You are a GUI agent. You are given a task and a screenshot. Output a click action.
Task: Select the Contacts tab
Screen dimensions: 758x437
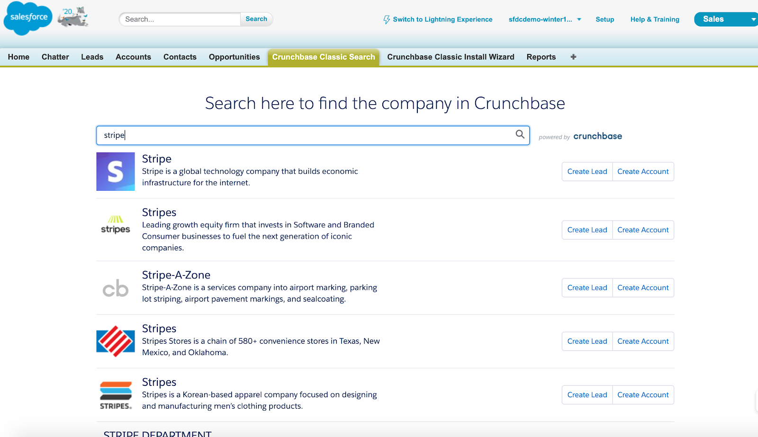(x=180, y=57)
